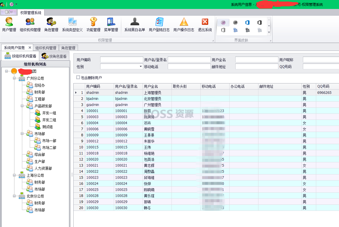Viewport: 339px width, 227px height.
Task: Select the row for user bjadmin
Action: (206, 98)
